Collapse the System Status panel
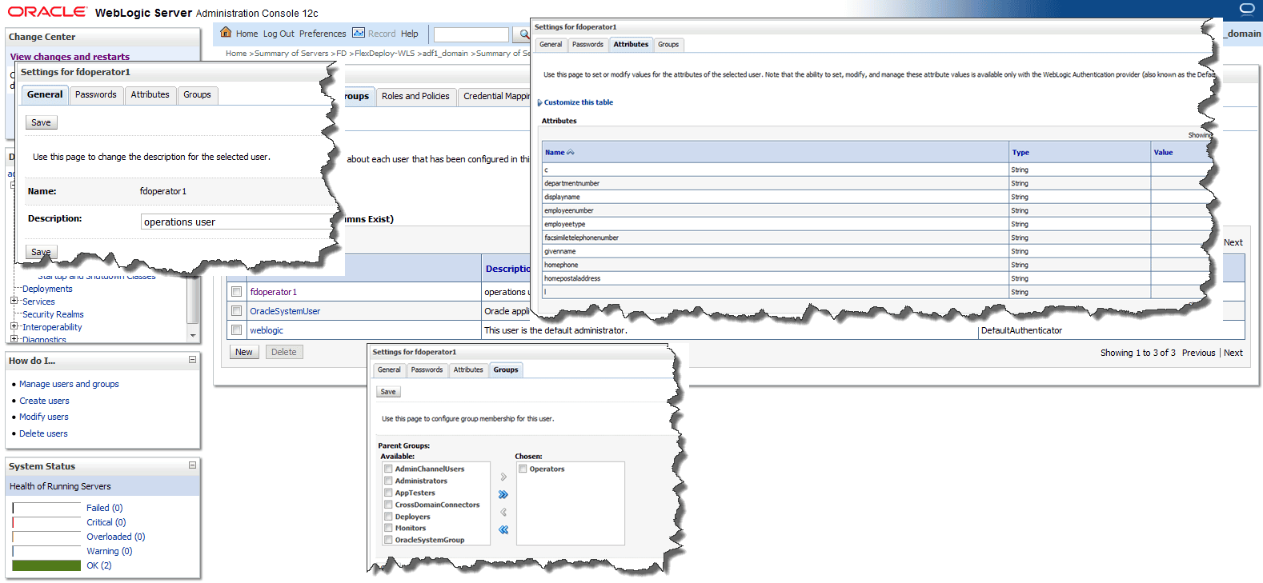The width and height of the screenshot is (1263, 583). [192, 465]
